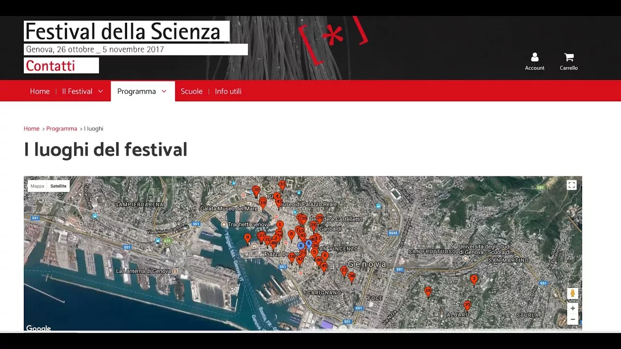Click the I luoghi del festival heading
The width and height of the screenshot is (621, 349).
click(106, 150)
